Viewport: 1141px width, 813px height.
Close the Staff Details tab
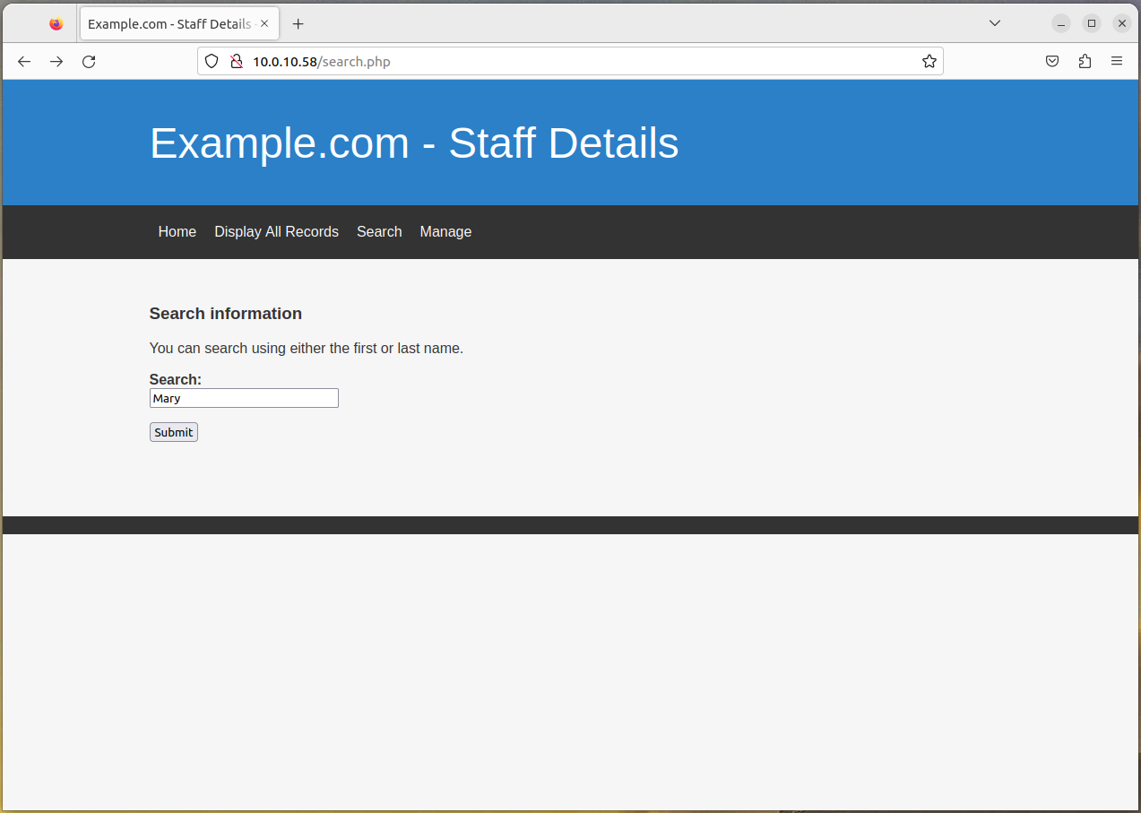[x=264, y=24]
